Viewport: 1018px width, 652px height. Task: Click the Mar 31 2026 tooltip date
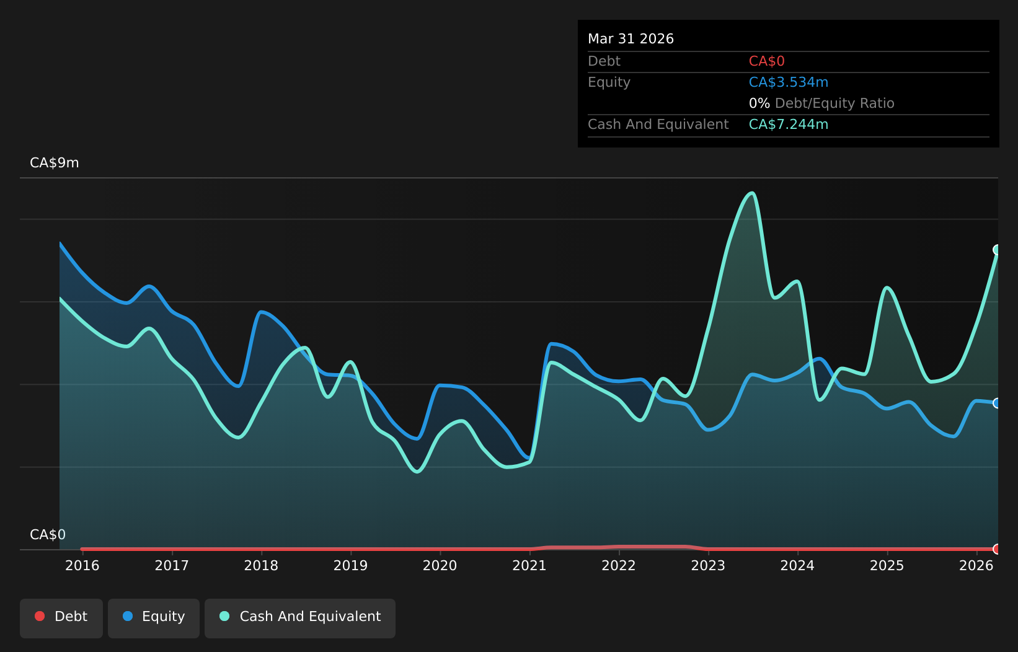coord(631,39)
